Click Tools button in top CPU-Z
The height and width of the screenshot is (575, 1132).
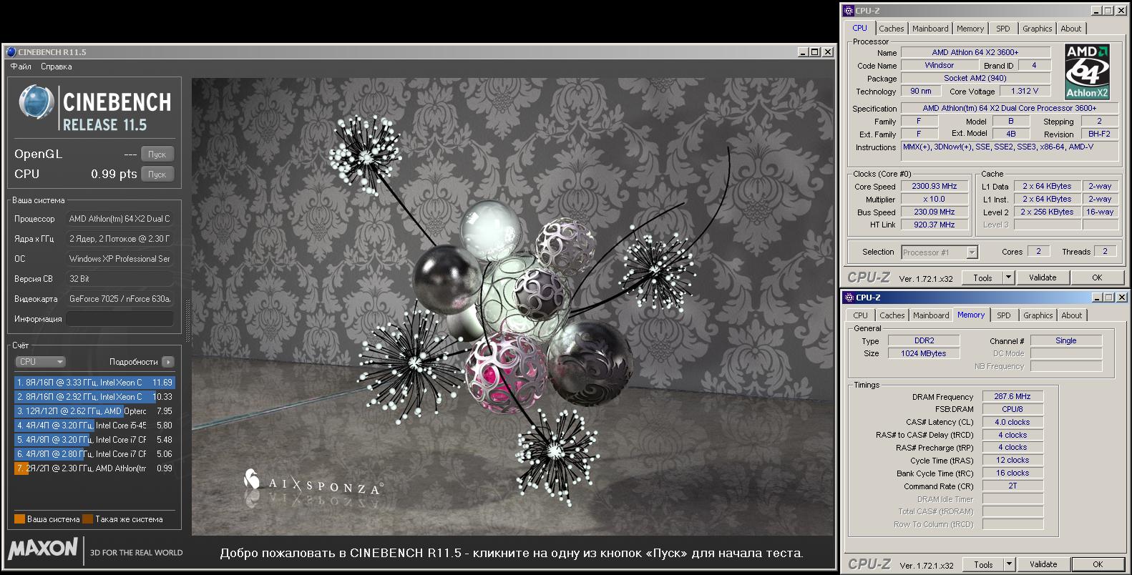tap(982, 277)
